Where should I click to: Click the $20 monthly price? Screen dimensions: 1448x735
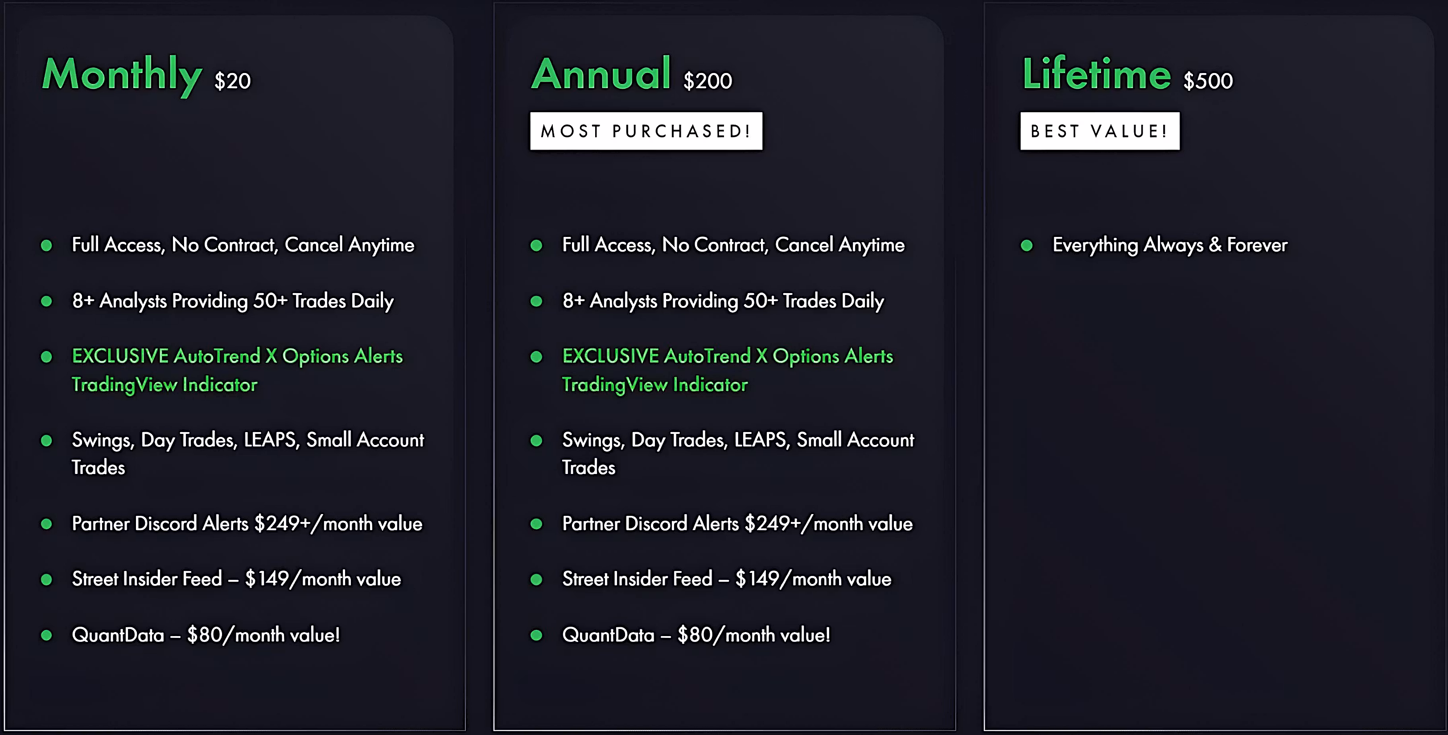232,82
